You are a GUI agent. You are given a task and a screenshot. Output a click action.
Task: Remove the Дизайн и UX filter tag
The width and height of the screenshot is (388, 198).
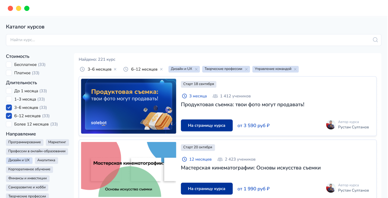tap(196, 69)
